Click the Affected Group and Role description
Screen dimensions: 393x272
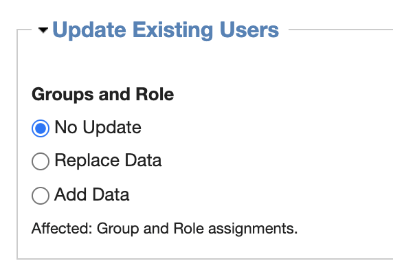pos(164,229)
